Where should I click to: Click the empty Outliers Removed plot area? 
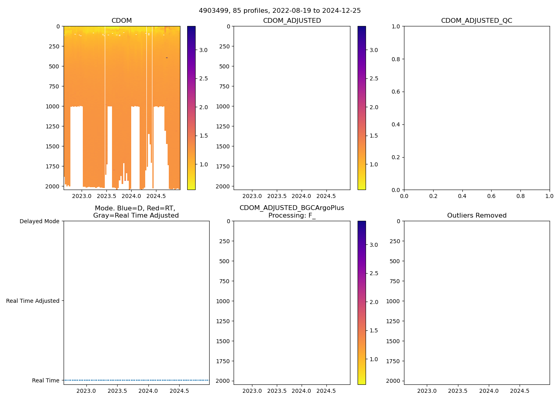(476, 303)
